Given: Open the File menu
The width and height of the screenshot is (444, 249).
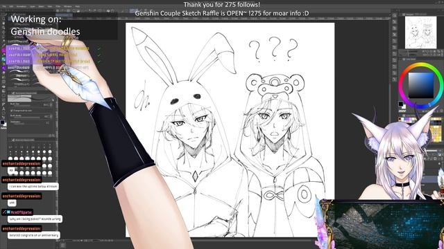Looking at the screenshot, I should pyautogui.click(x=4, y=6).
